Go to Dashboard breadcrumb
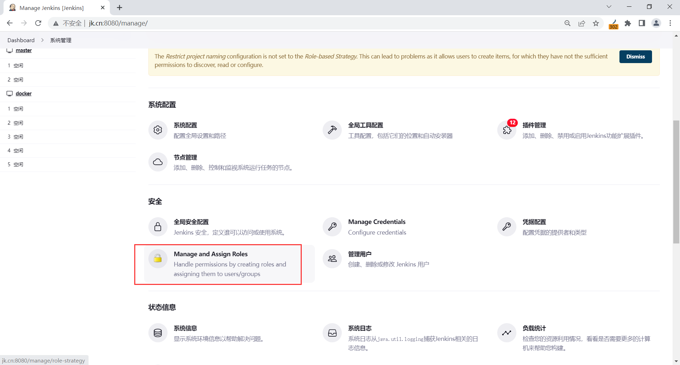Image resolution: width=680 pixels, height=365 pixels. tap(21, 40)
